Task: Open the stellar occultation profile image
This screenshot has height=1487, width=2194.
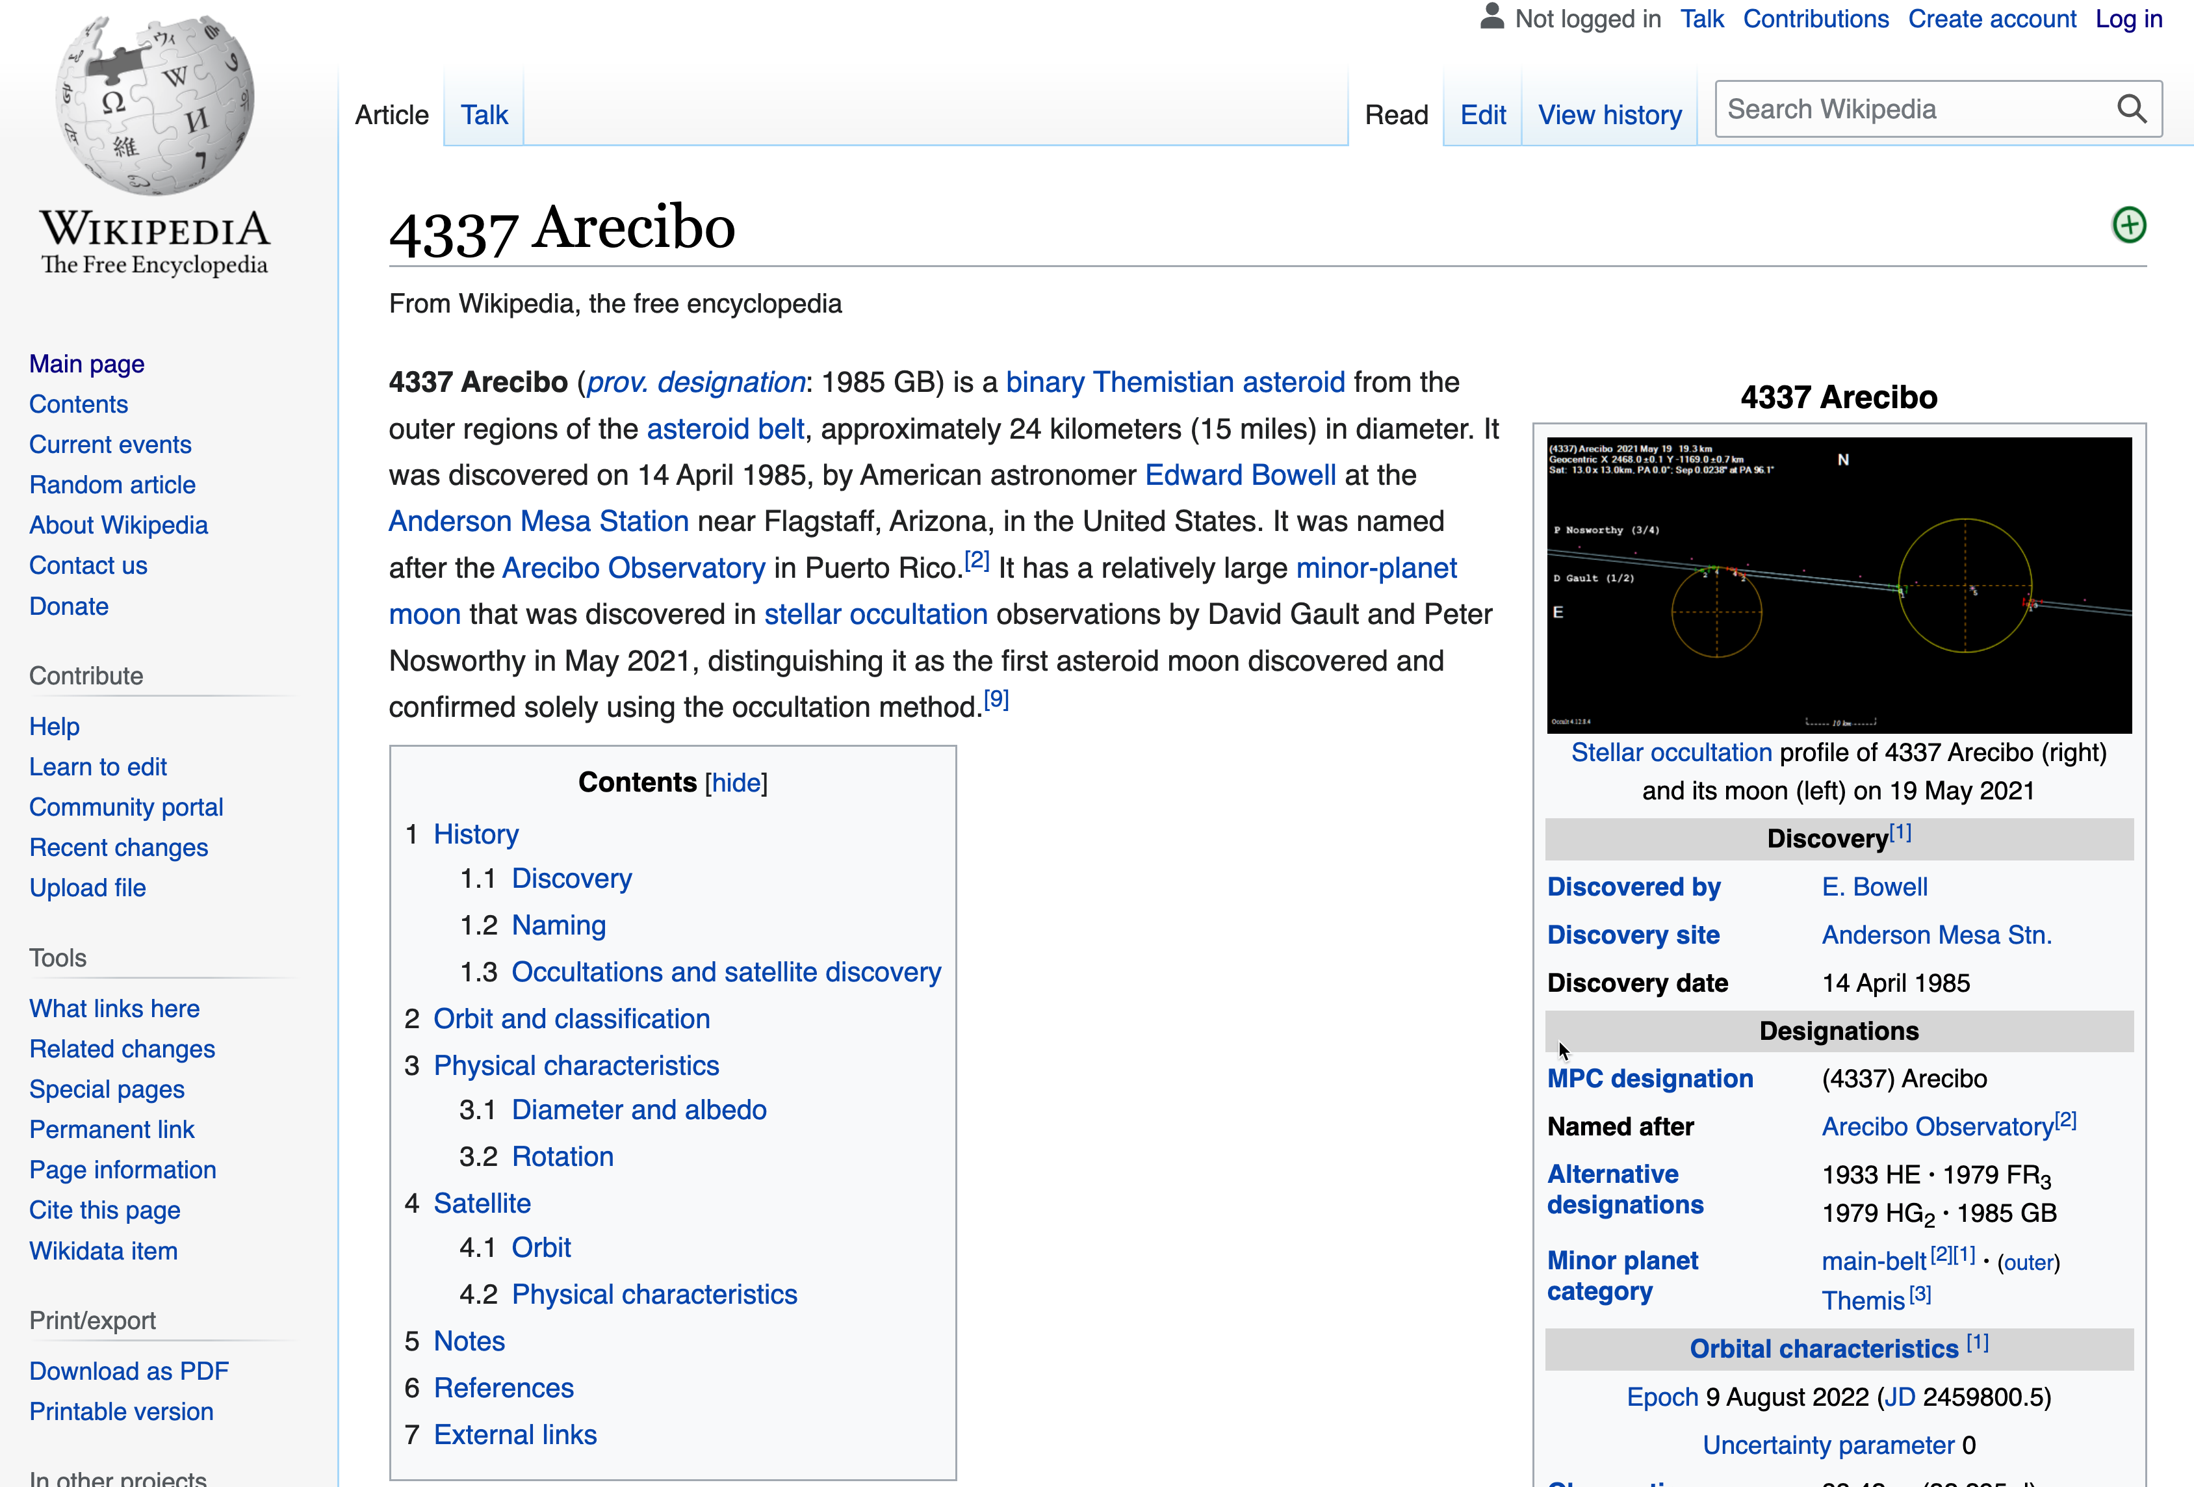Action: pos(1838,584)
